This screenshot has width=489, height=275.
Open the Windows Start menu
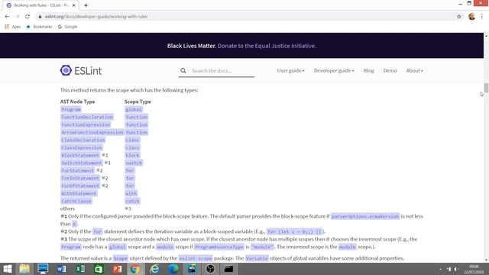8,269
